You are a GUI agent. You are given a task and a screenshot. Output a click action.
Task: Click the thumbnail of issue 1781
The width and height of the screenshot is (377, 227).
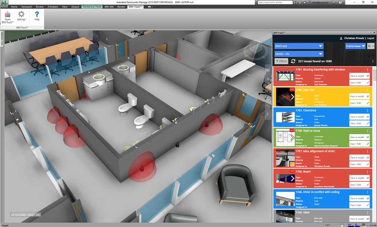click(x=285, y=77)
